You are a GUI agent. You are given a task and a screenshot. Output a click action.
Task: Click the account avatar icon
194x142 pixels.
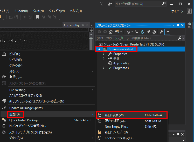[x=189, y=11]
